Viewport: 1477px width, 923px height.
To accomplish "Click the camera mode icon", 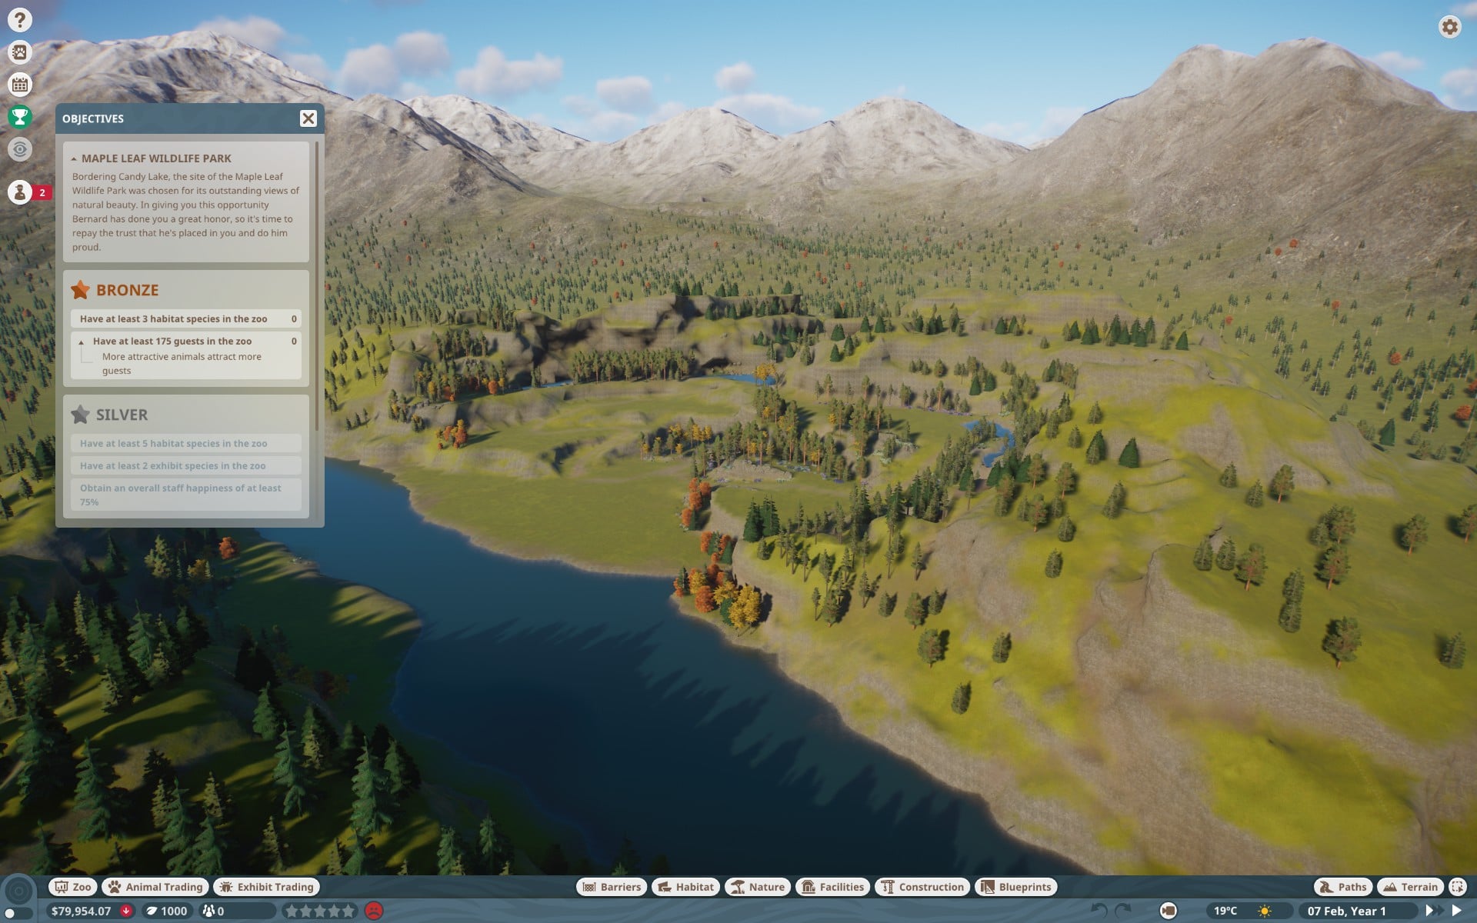I will pos(1168,911).
